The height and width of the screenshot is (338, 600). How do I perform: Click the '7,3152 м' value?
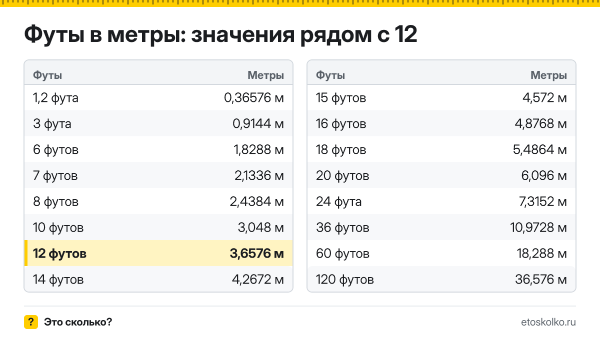[542, 202]
